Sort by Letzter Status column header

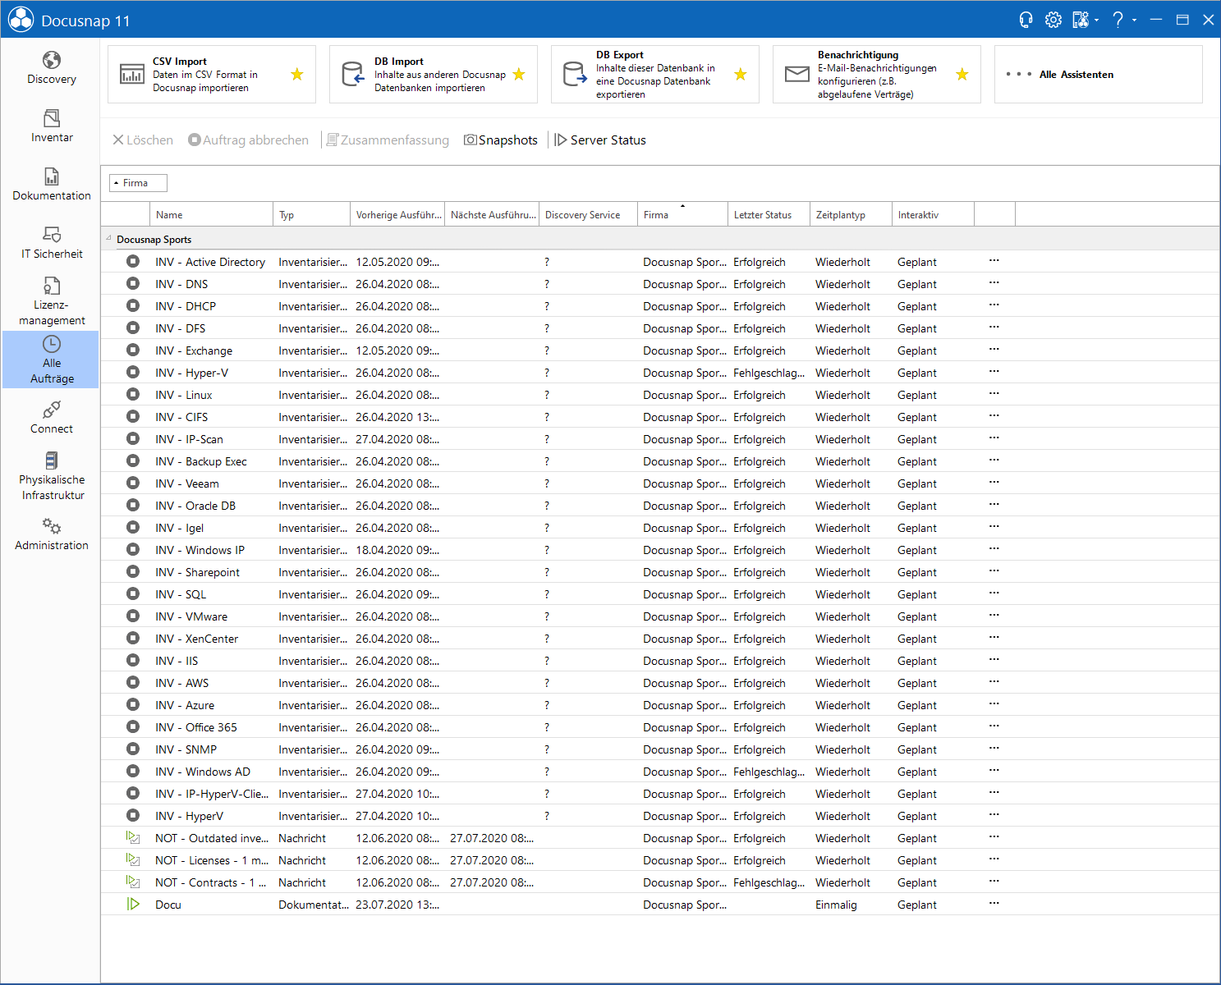[769, 215]
